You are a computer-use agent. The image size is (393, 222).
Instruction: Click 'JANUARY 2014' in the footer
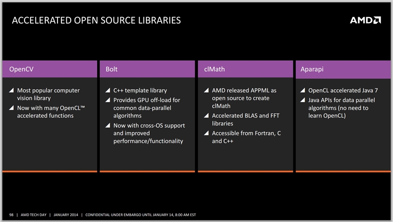point(66,215)
